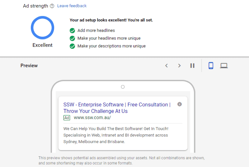Image resolution: width=249 pixels, height=167 pixels.
Task: Click the Preview section heading
Action: 29,66
